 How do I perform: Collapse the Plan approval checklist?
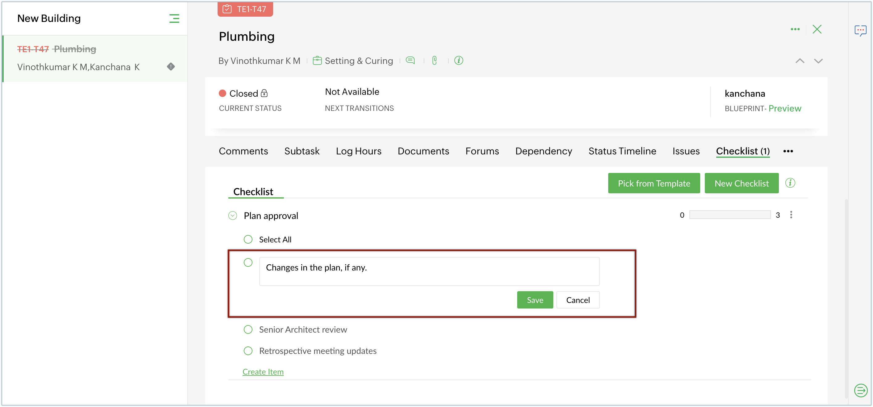pos(232,216)
